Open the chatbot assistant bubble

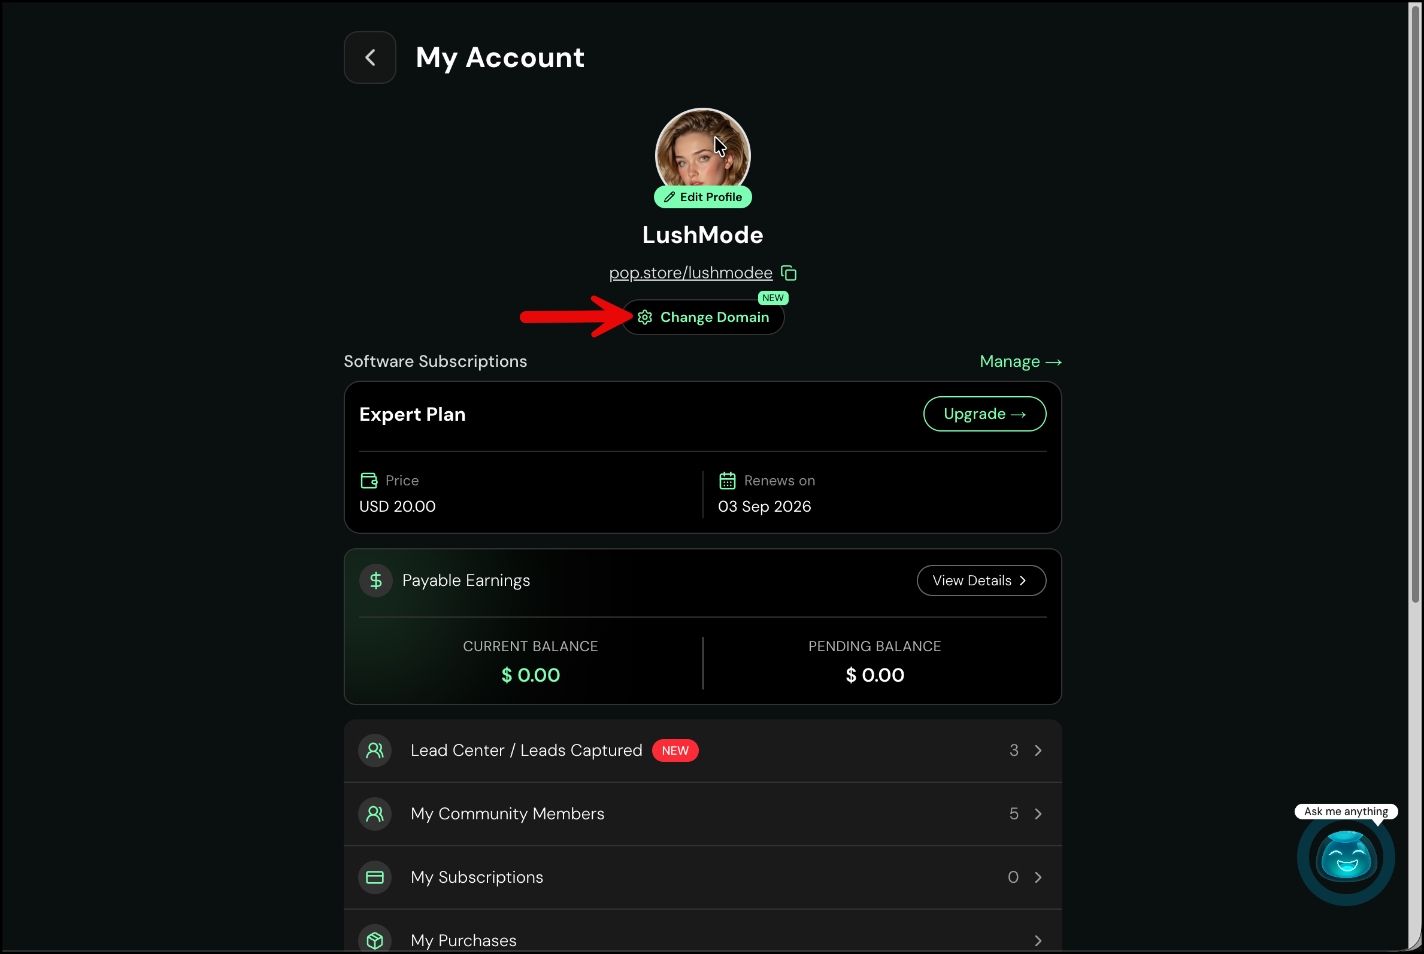1346,858
